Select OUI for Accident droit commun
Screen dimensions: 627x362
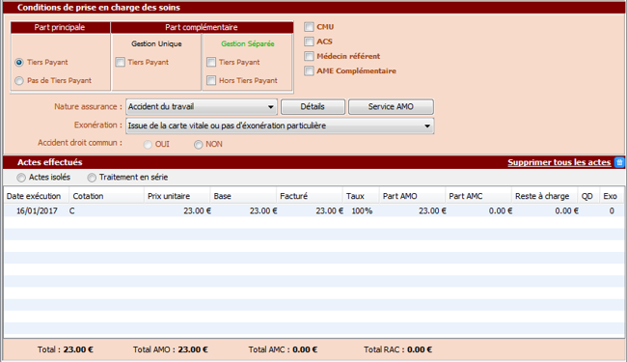[x=148, y=145]
